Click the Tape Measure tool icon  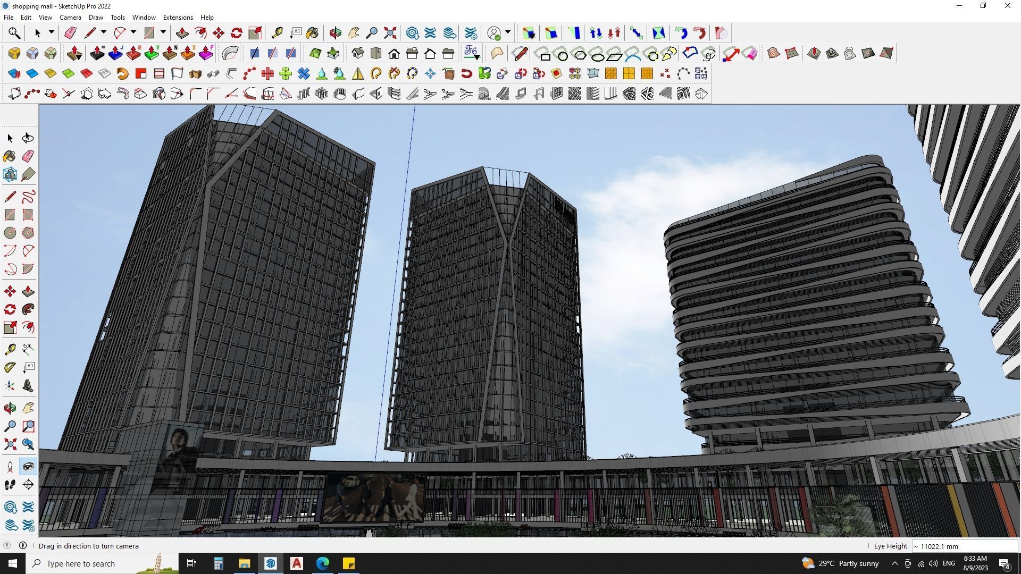click(x=277, y=33)
